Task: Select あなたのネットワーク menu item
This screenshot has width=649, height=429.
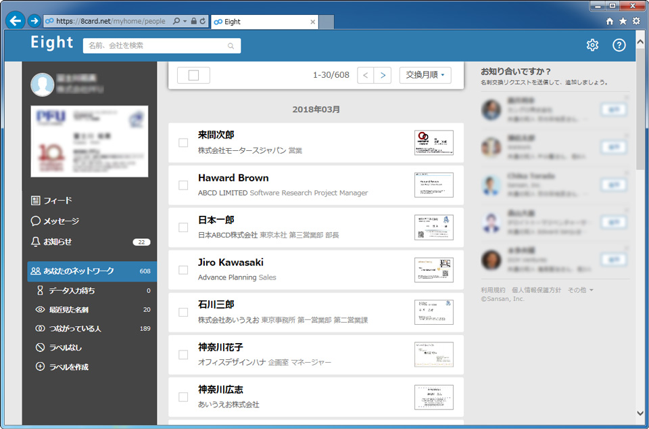Action: (92, 271)
